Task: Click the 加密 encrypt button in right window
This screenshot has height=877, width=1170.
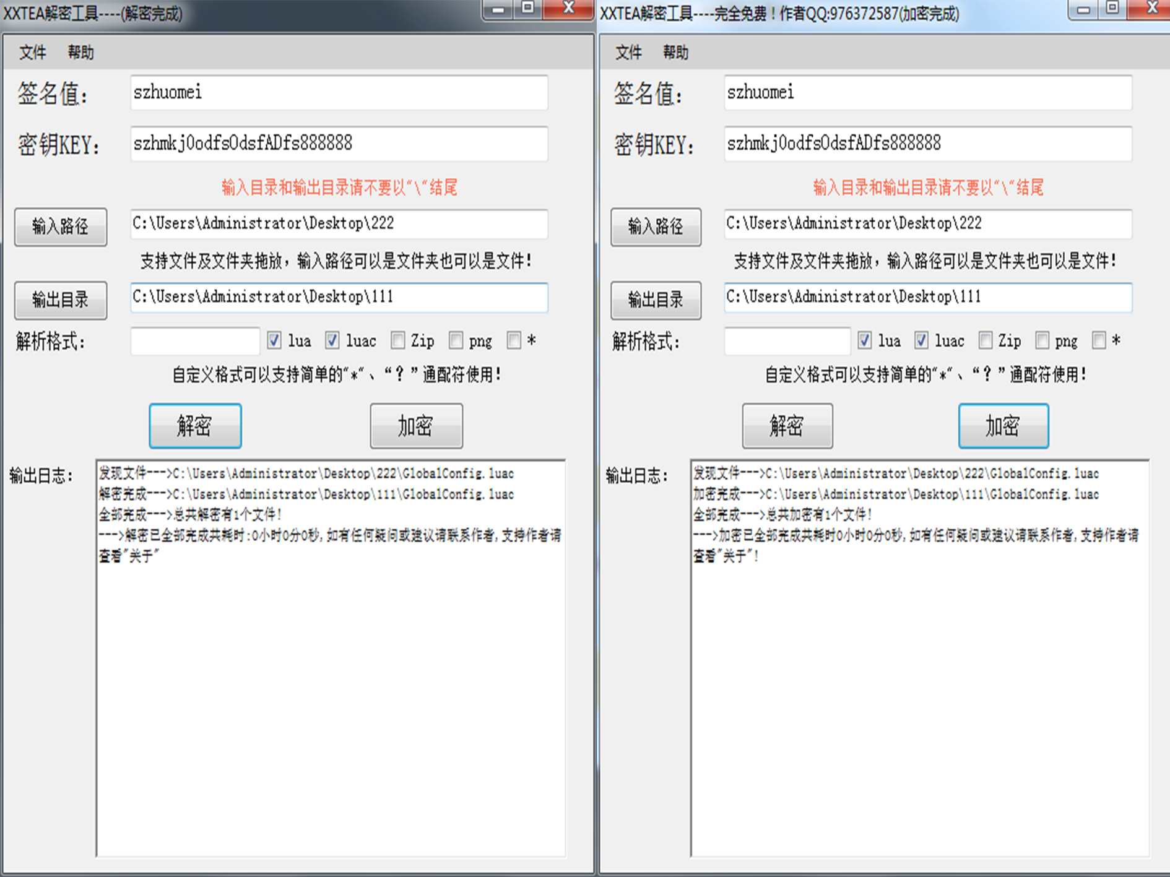Action: 1003,425
